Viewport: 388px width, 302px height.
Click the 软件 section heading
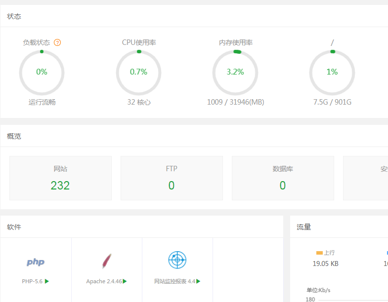coord(14,227)
